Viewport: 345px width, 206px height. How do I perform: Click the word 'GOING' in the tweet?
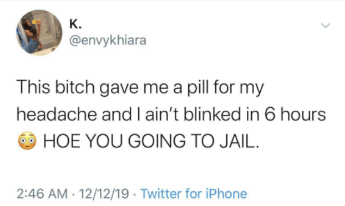click(x=157, y=141)
